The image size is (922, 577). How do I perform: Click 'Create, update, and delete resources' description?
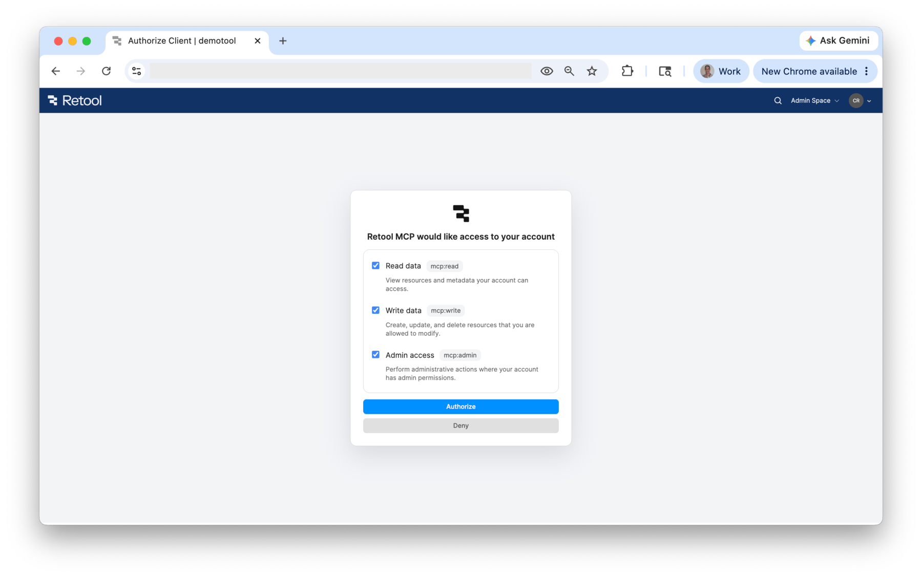tap(460, 329)
